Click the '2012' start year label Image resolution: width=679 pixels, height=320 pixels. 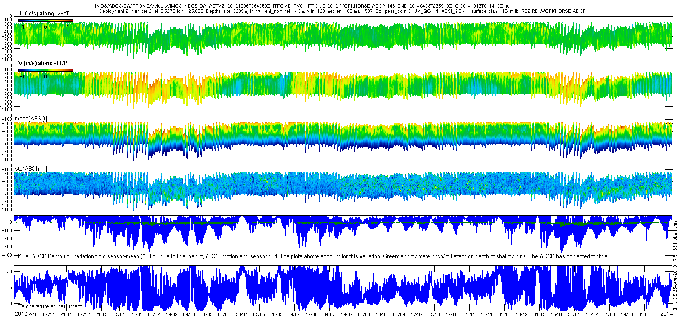(21, 314)
